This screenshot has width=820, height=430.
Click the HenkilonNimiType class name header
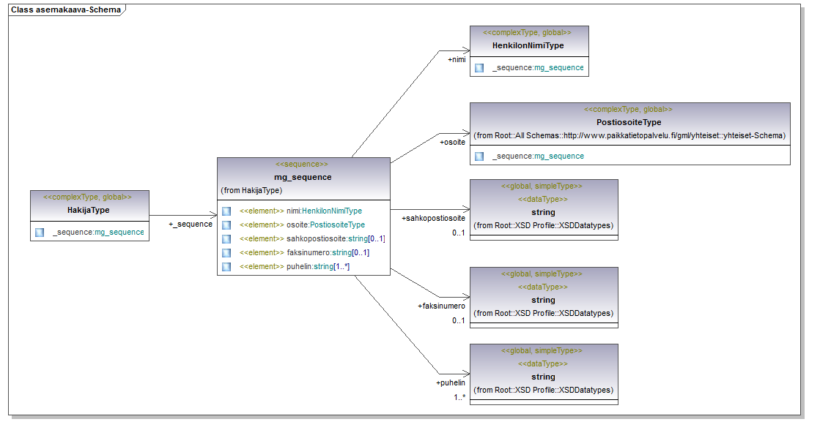tap(528, 45)
